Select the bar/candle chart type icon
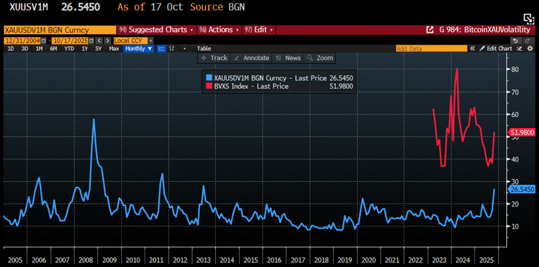The height and width of the screenshot is (267, 539). pyautogui.click(x=173, y=48)
